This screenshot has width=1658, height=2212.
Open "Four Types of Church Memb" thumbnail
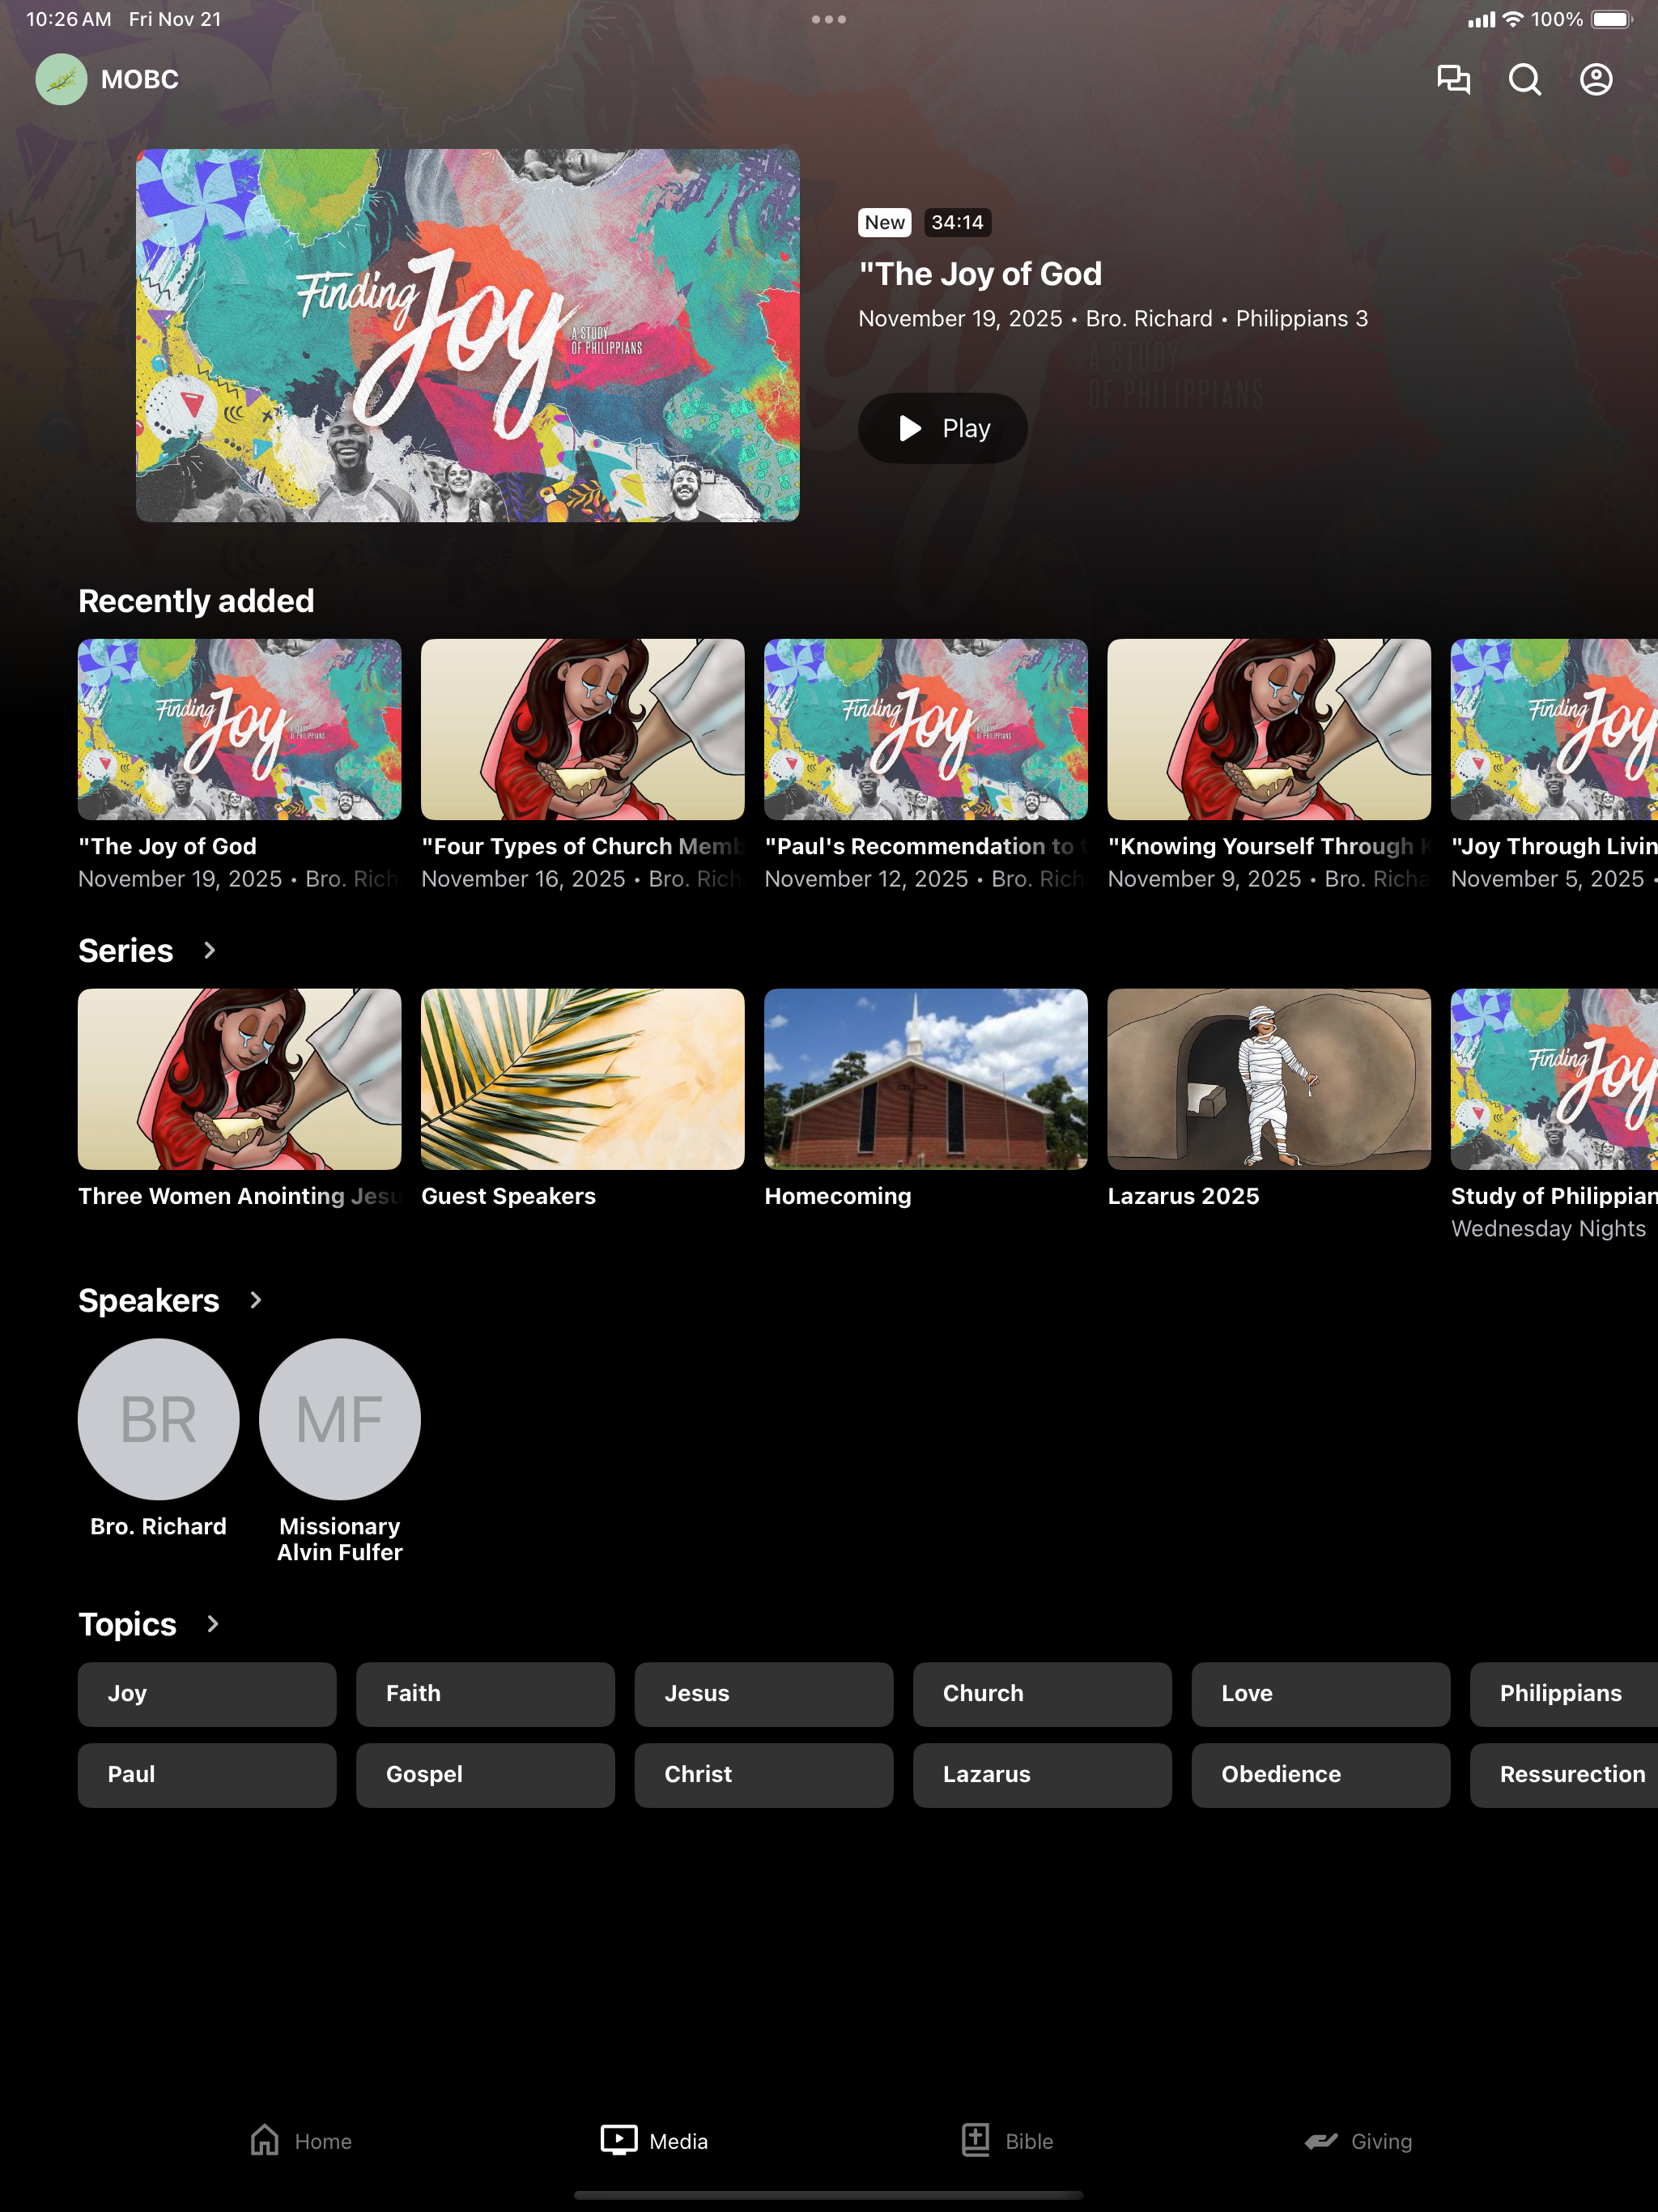pyautogui.click(x=583, y=729)
